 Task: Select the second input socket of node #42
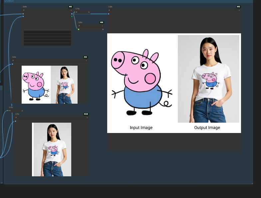click(23, 17)
